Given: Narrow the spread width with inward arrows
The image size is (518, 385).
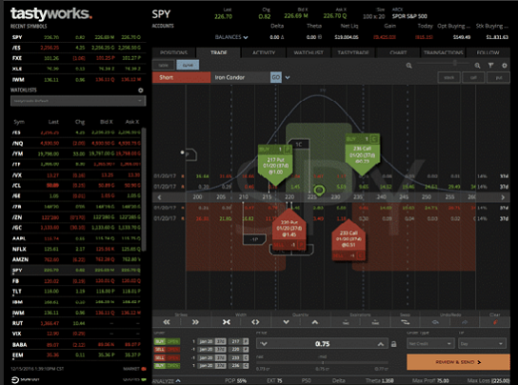Looking at the screenshot, I should [227, 322].
